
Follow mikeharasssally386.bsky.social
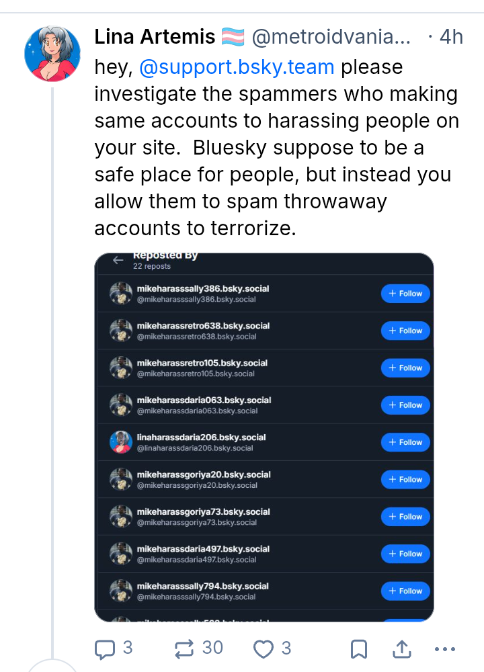click(x=405, y=294)
